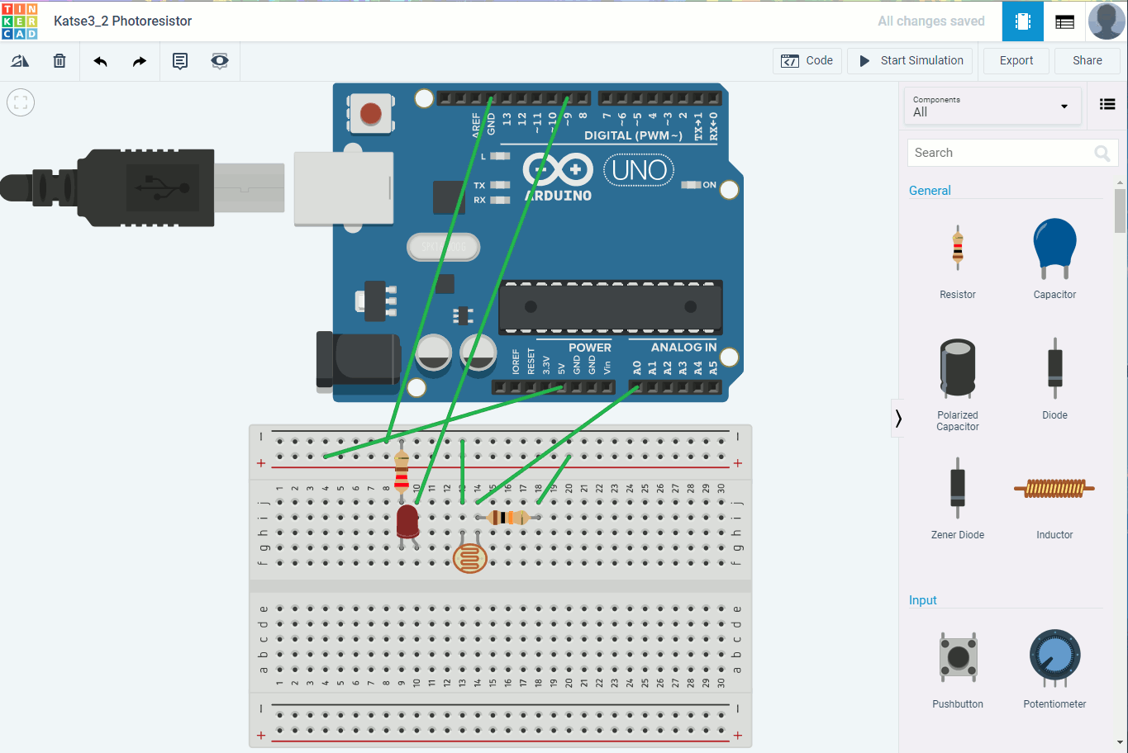Select the Zener Diode component

click(958, 499)
